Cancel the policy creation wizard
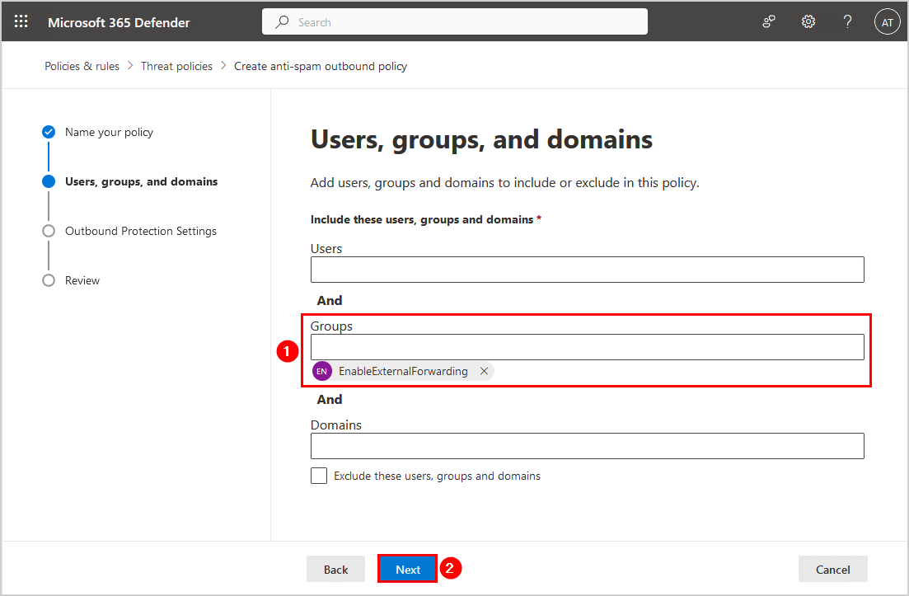Image resolution: width=909 pixels, height=596 pixels. (832, 569)
